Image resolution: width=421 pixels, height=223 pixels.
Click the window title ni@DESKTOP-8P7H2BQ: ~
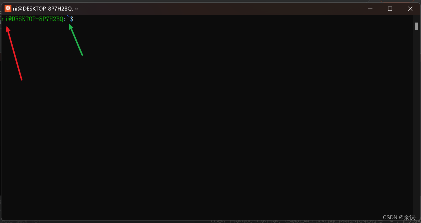[45, 9]
